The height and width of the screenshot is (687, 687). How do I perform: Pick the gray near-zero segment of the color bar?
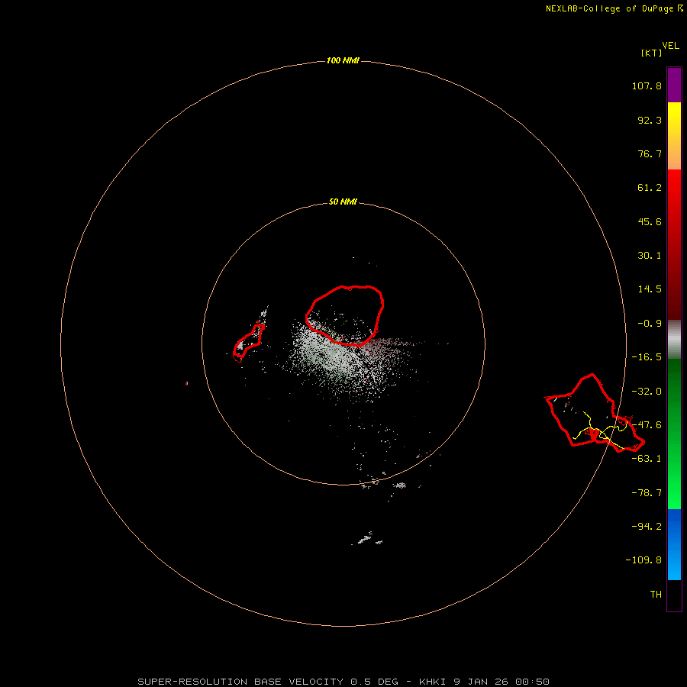tap(674, 337)
